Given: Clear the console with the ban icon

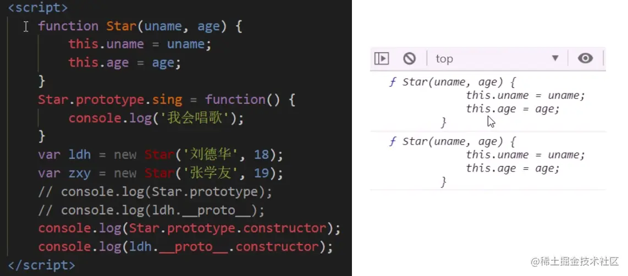Looking at the screenshot, I should tap(409, 58).
